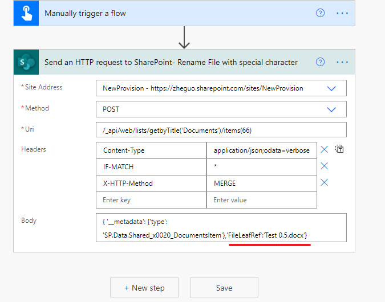Image resolution: width=385 pixels, height=302 pixels.
Task: Click the SharePoint action icon
Action: coord(26,62)
